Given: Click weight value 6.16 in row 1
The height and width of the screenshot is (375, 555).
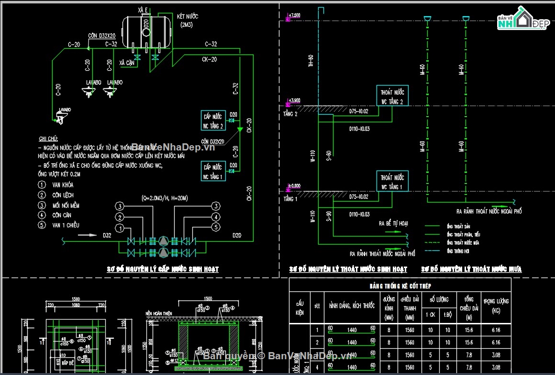Looking at the screenshot, I should 496,330.
